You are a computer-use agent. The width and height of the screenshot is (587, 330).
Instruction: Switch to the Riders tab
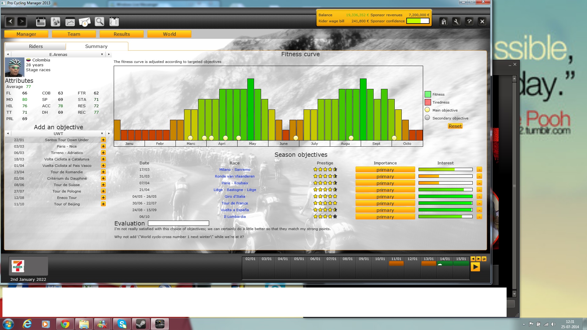coord(36,46)
